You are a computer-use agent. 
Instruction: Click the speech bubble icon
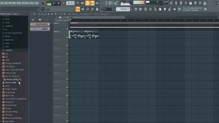click(200, 3)
